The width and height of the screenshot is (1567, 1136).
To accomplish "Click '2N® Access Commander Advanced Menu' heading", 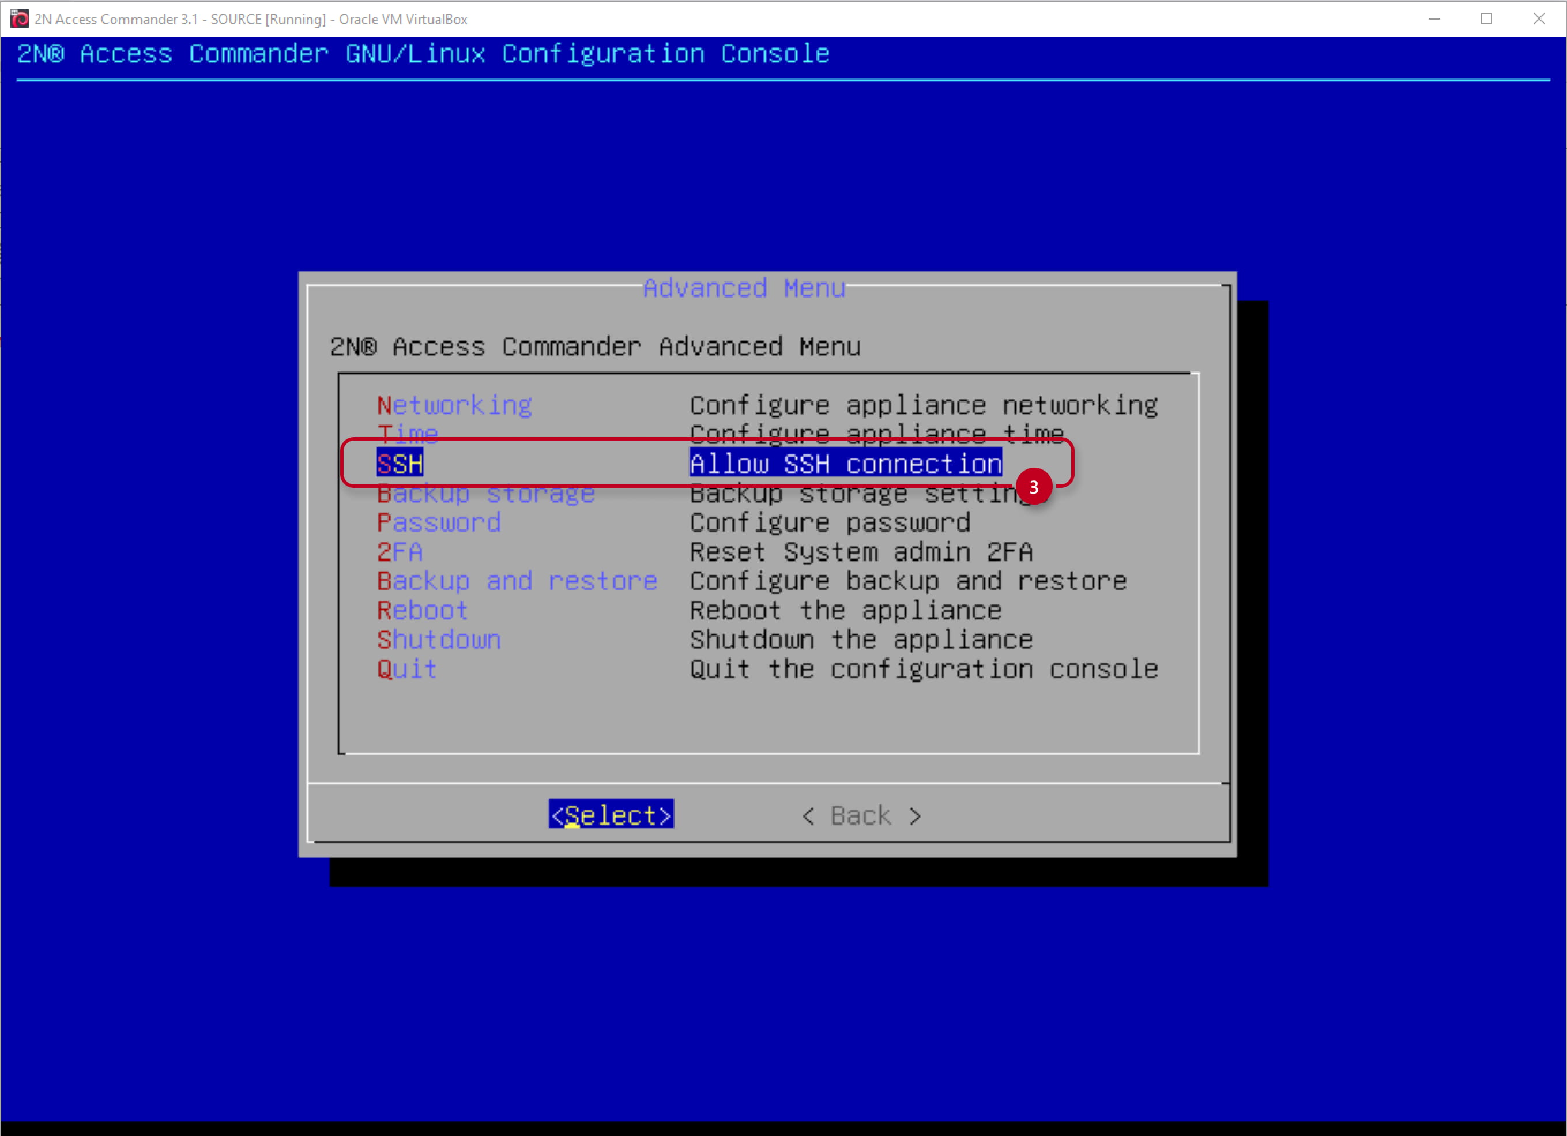I will coord(595,346).
